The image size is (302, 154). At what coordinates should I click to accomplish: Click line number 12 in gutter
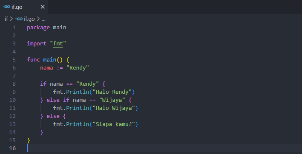click(12, 116)
